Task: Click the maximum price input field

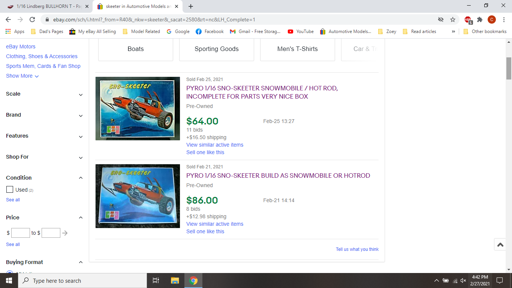Action: point(51,233)
